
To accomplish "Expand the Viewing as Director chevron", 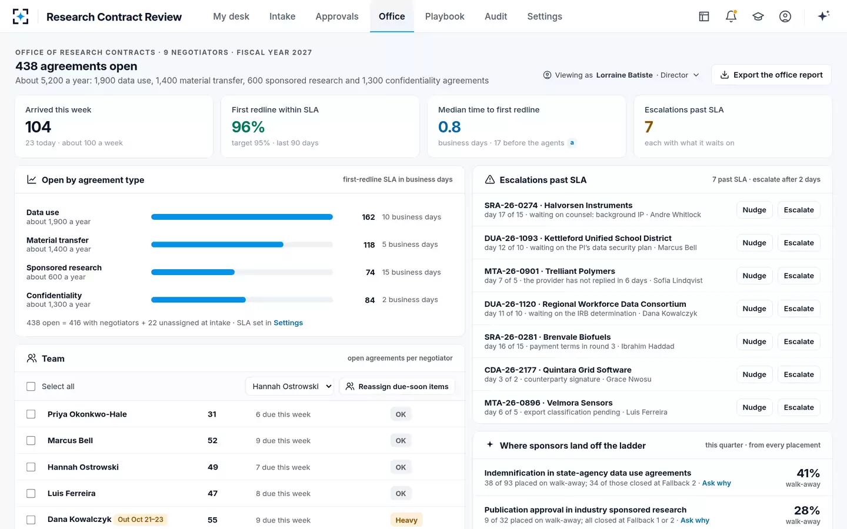I will point(696,75).
